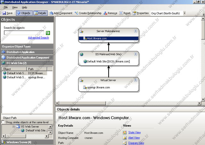205x145 pixels.
Task: Click the Server Makinalarimiz title
Action: tap(108, 31)
